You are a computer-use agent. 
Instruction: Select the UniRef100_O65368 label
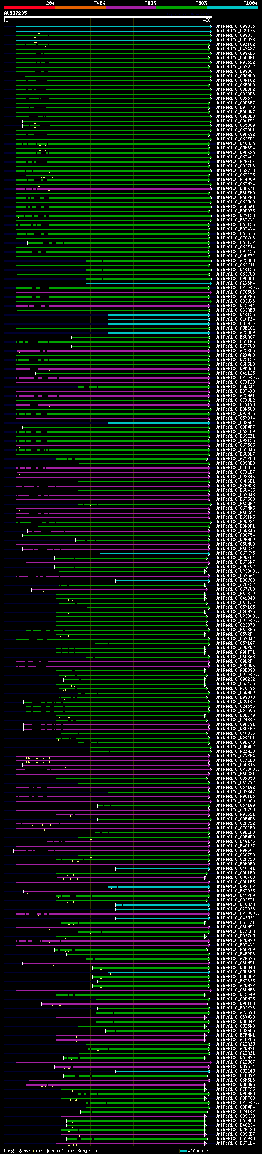235,657
